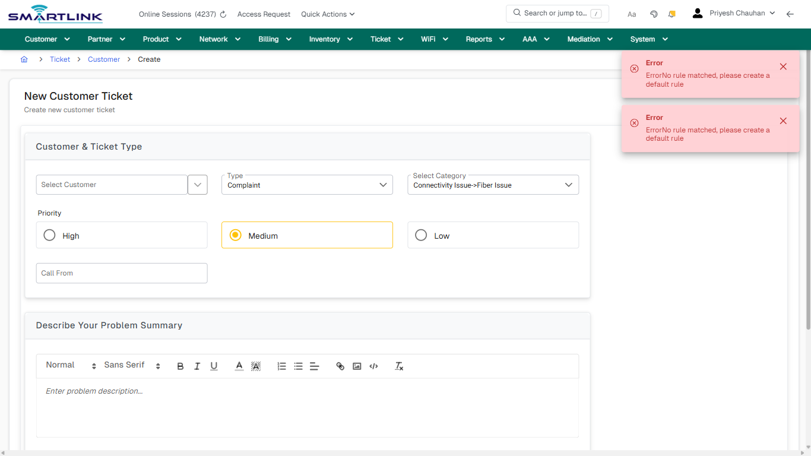Insert an image into the description editor
The image size is (811, 456).
click(357, 366)
